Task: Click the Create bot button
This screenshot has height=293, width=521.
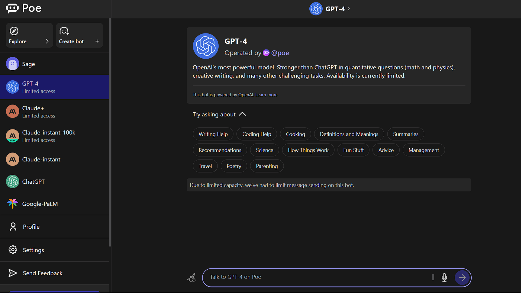Action: [x=79, y=36]
